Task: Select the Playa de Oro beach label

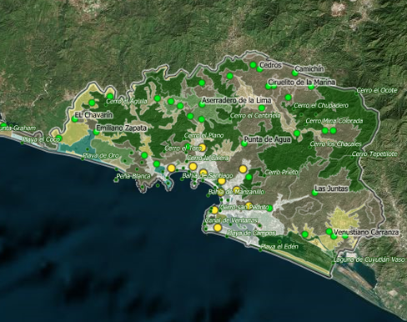Action: pyautogui.click(x=101, y=155)
